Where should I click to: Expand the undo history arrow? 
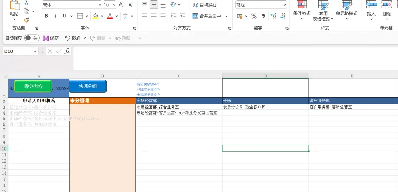pyautogui.click(x=85, y=38)
